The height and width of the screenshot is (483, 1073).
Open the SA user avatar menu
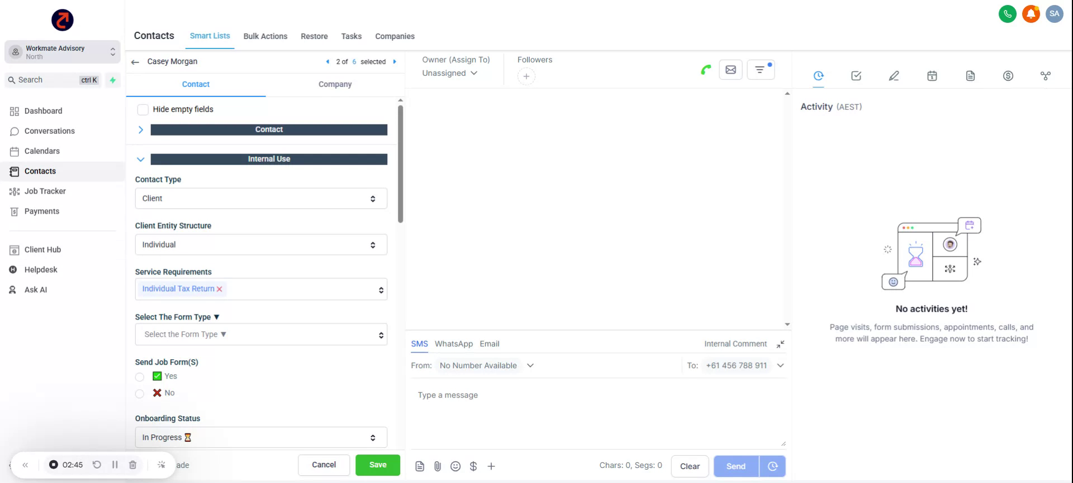pos(1054,14)
